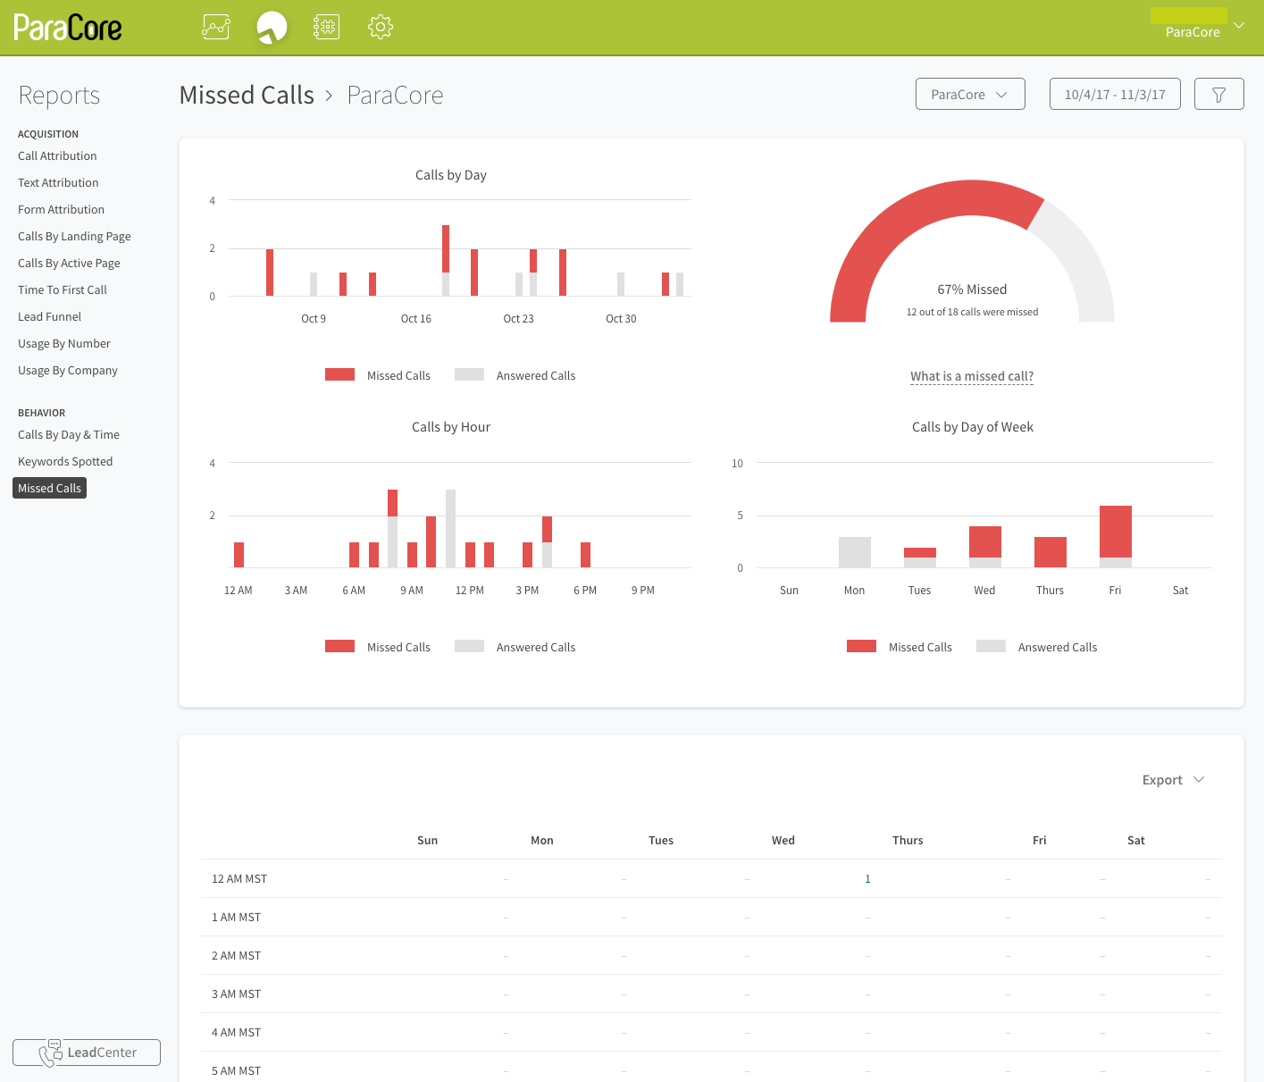Click the Friday bar in Day of Week chart
Viewport: 1264px width, 1082px height.
pyautogui.click(x=1116, y=536)
